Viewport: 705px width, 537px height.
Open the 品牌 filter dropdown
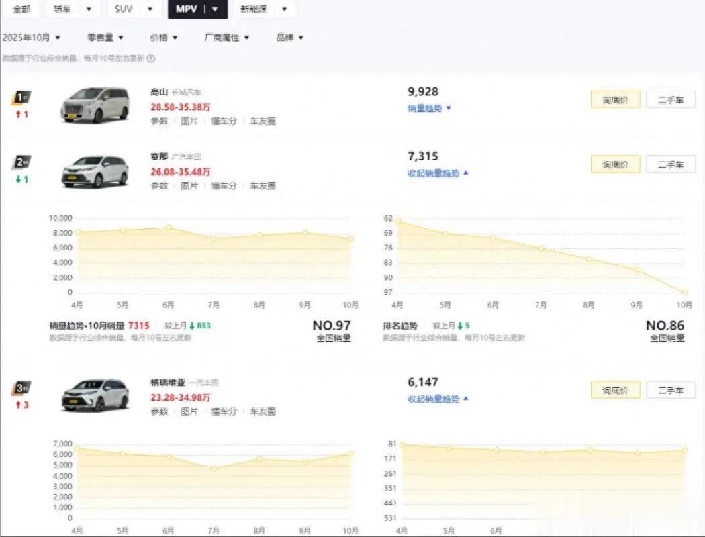coord(289,38)
